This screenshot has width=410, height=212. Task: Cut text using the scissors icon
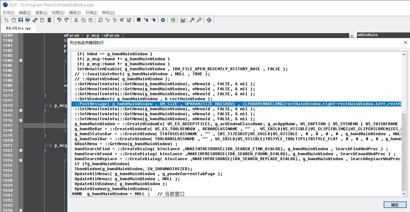pyautogui.click(x=76, y=20)
